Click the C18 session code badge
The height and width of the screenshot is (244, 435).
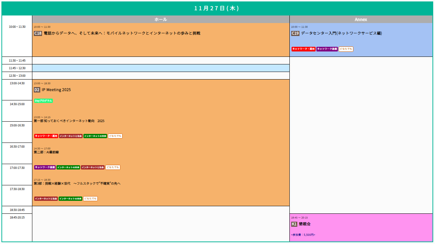(38, 33)
